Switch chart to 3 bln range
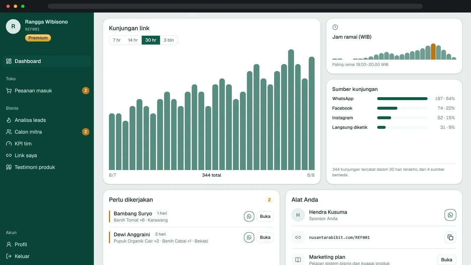The image size is (471, 265). point(169,40)
